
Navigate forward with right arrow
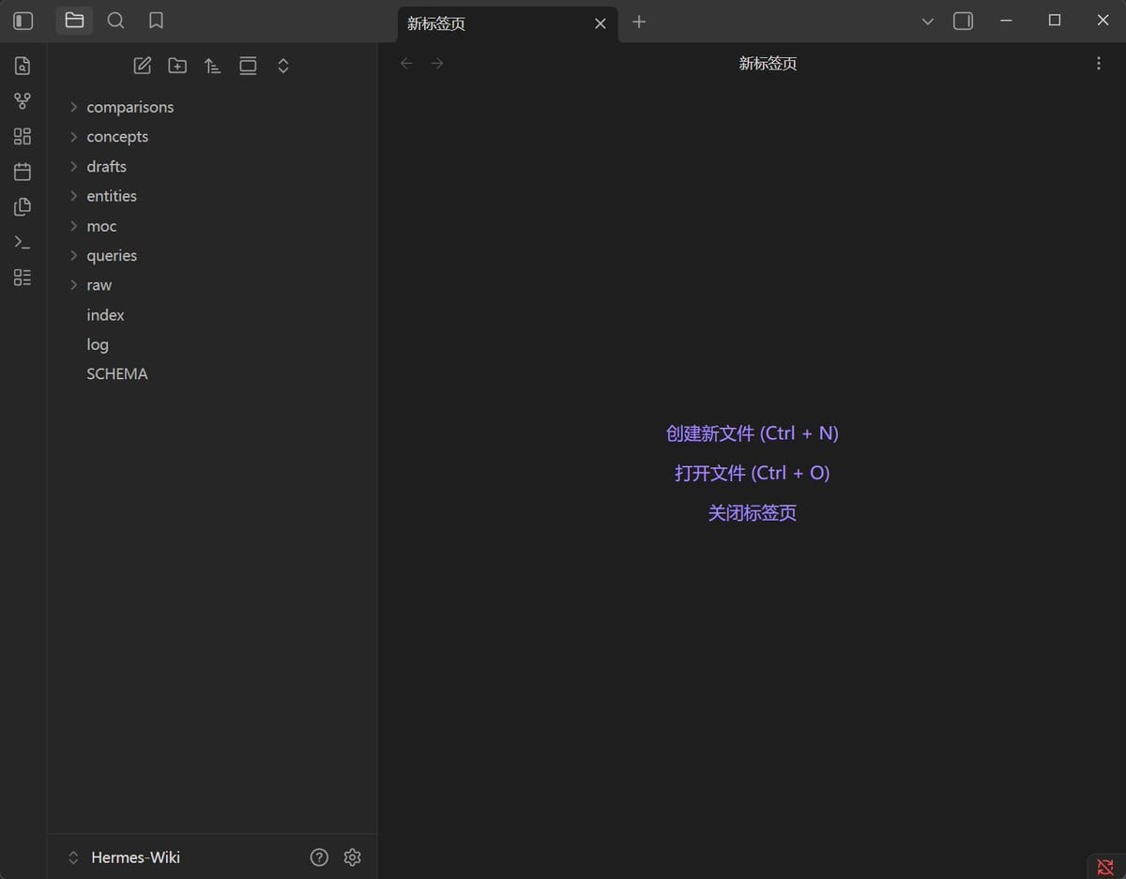pyautogui.click(x=437, y=64)
